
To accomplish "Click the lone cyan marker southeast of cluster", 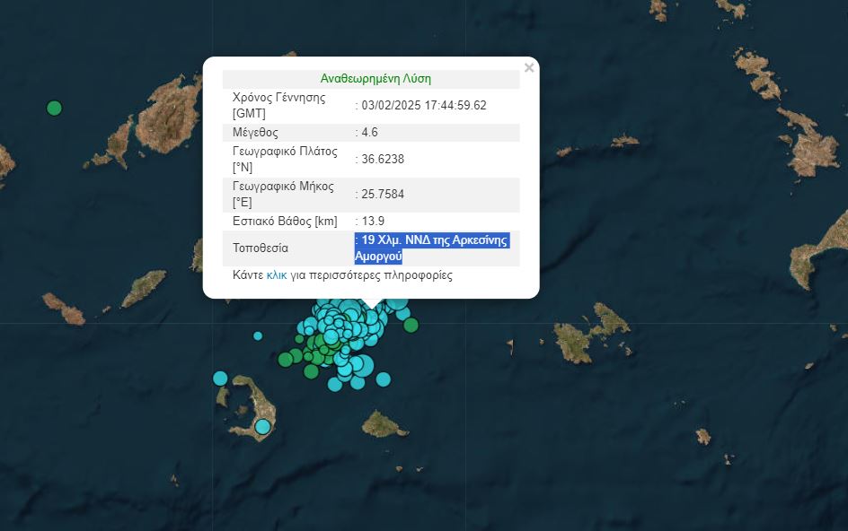I will pos(384,379).
